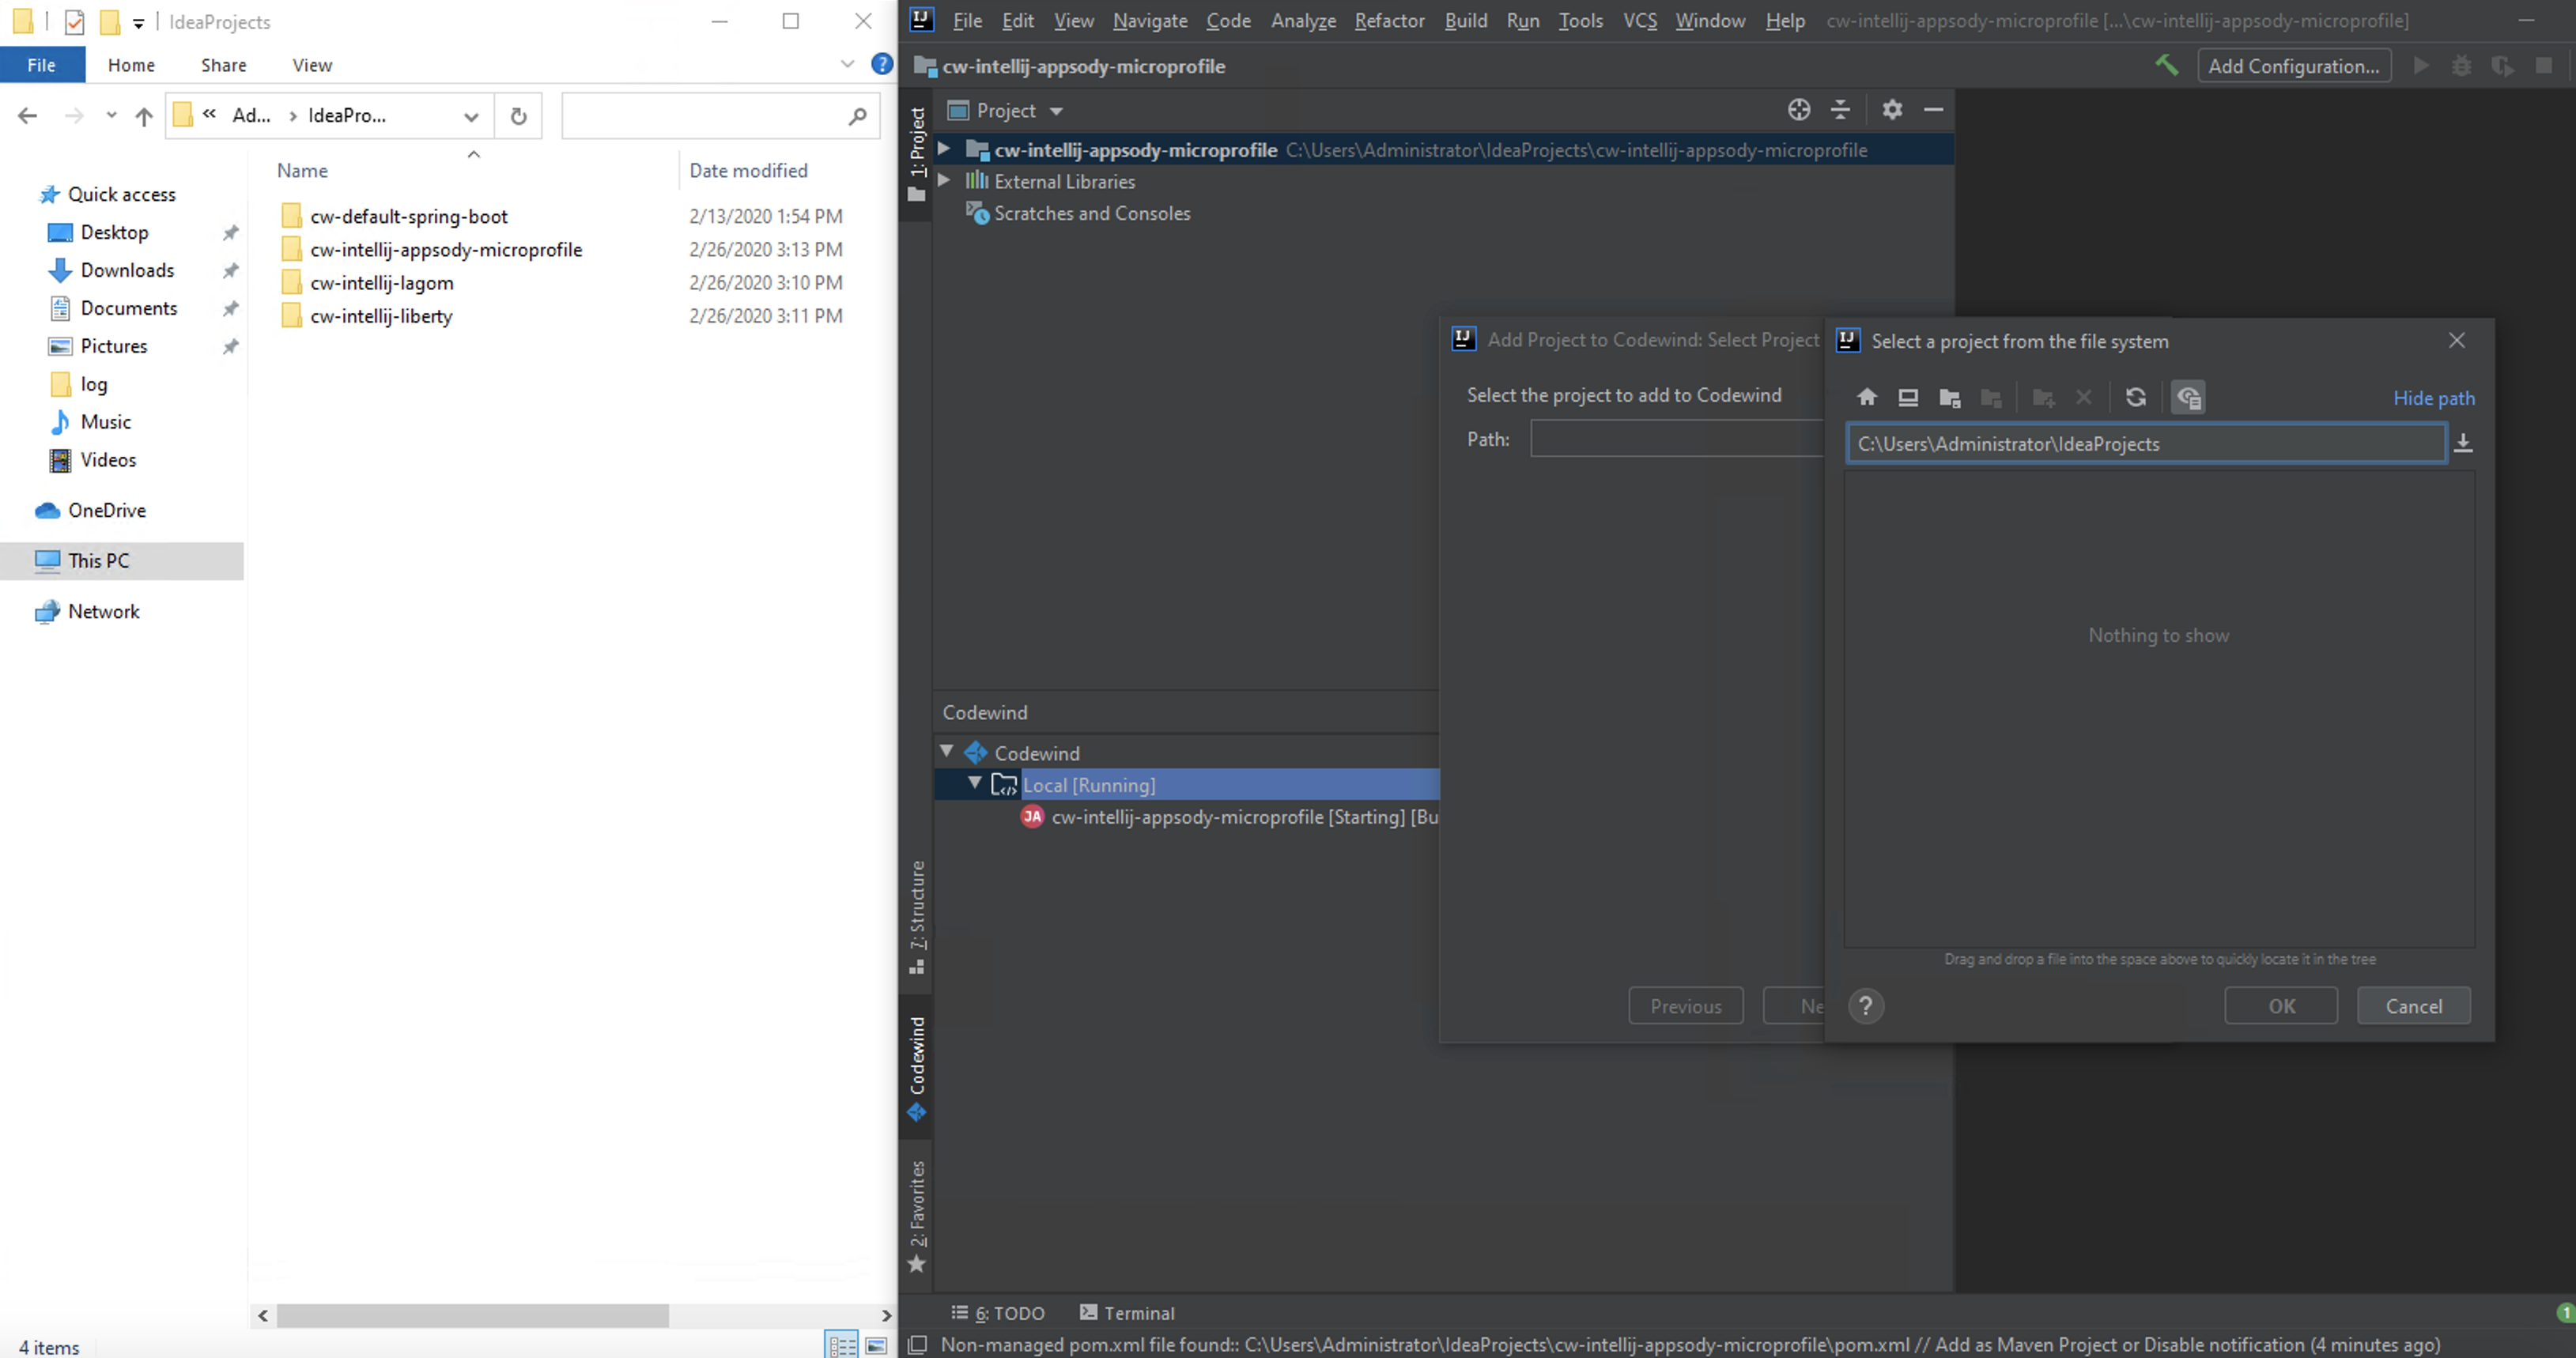Click Downloads in Explorer Quick access
The height and width of the screenshot is (1358, 2576).
pyautogui.click(x=126, y=270)
